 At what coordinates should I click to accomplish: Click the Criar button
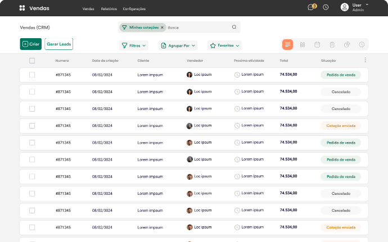point(30,44)
